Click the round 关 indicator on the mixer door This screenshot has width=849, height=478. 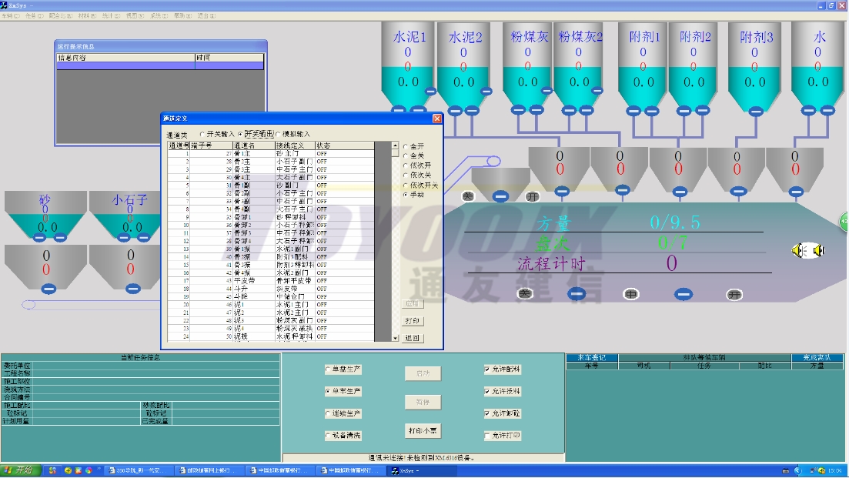coord(524,293)
